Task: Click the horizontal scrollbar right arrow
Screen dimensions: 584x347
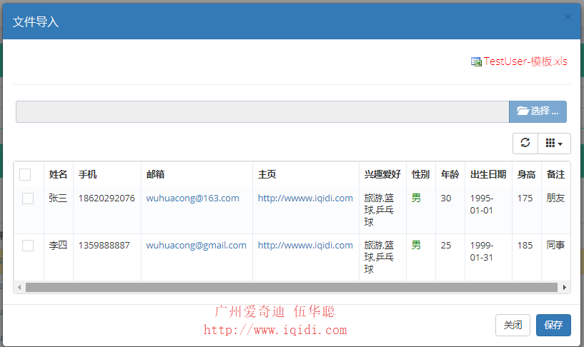Action: coord(565,287)
